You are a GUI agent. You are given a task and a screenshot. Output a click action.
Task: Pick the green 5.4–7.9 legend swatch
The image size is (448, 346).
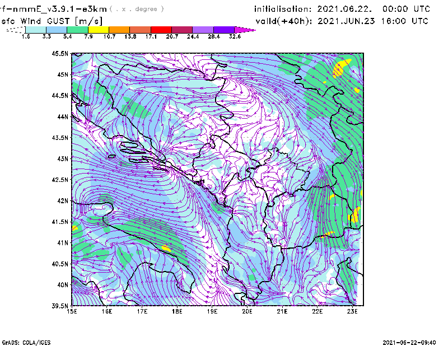coord(77,30)
